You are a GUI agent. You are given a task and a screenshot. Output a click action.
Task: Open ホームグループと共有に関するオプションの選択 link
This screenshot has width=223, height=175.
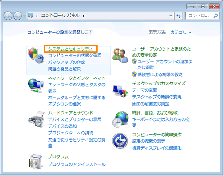click(x=77, y=101)
